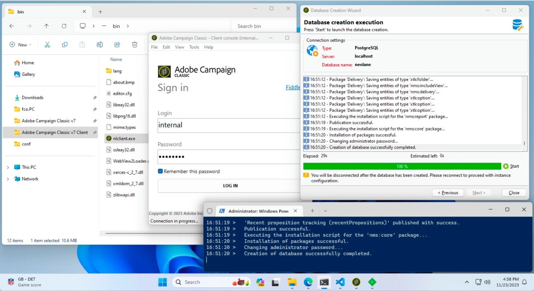534x291 pixels.
Task: Click the Delete trash icon in File Explorer
Action: 135,45
